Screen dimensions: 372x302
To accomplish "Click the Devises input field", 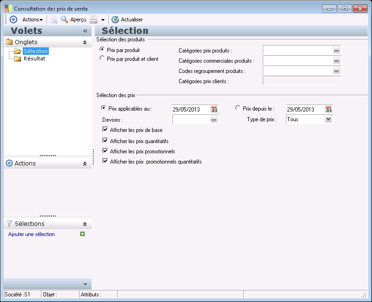I will click(x=191, y=119).
